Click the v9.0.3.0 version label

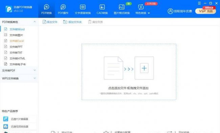(18, 11)
